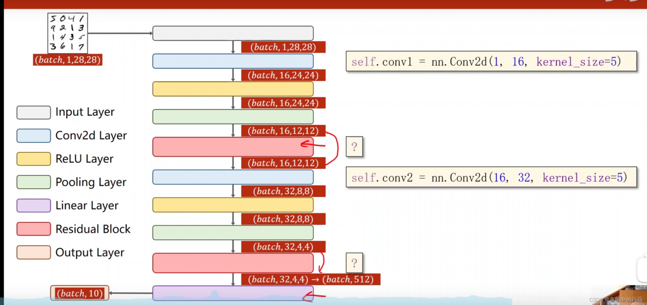Click the 'Conv2d Layer' legend text
This screenshot has width=647, height=305.
click(x=91, y=136)
